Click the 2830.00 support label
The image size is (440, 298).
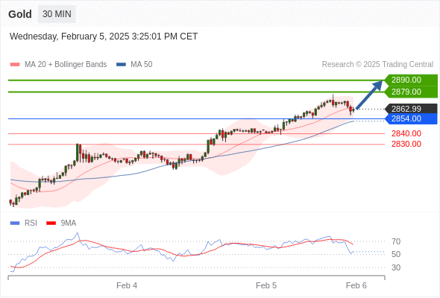click(x=406, y=144)
